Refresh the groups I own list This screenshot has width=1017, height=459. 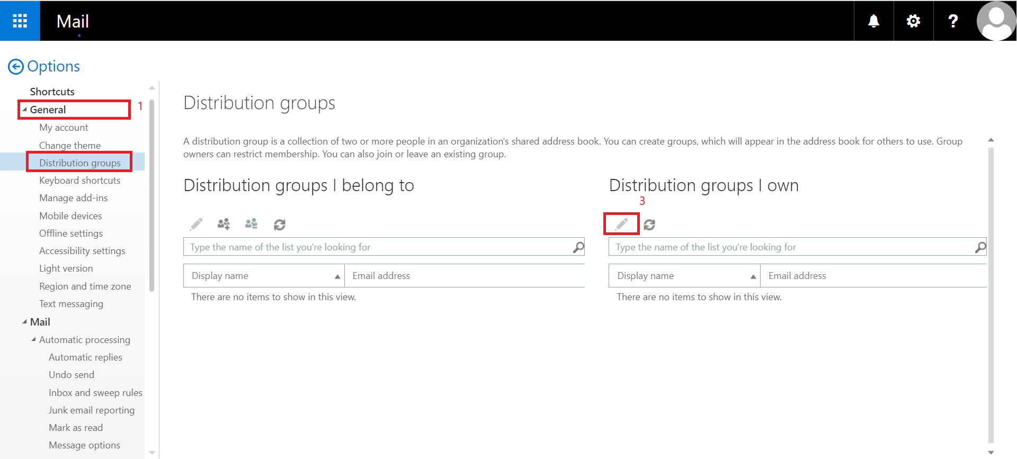[649, 224]
